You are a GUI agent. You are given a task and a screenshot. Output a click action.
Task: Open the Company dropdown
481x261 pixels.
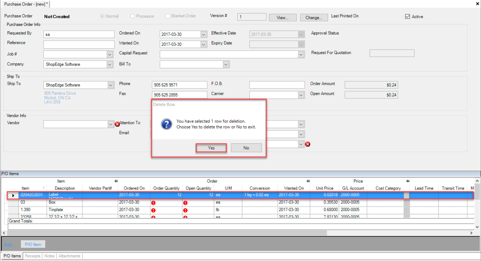point(110,64)
